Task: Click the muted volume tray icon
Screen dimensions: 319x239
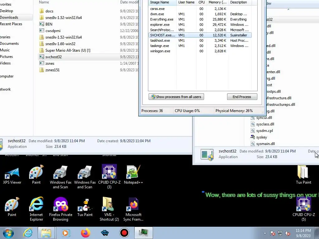Action: click(288, 233)
